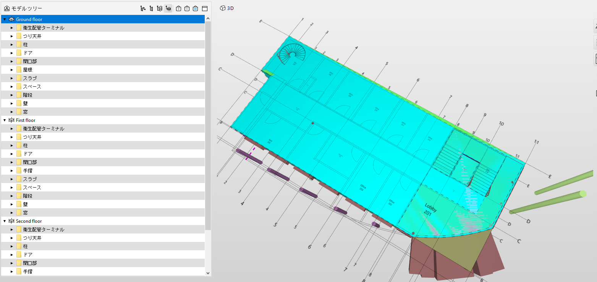Click folder icon beside 階段 under First floor
This screenshot has width=597, height=282.
pyautogui.click(x=19, y=196)
